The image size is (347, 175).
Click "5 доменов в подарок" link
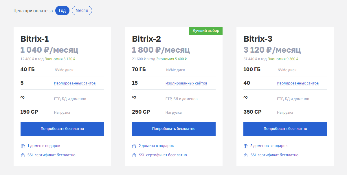point(269,146)
